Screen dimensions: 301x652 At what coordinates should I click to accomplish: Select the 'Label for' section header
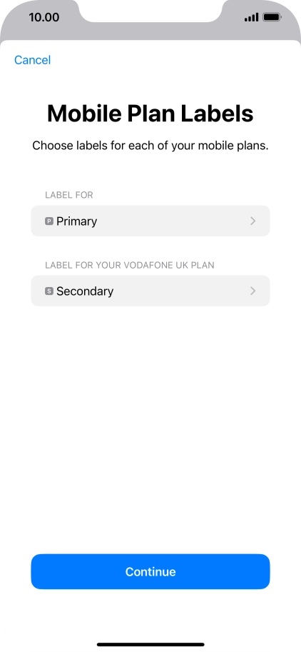69,195
